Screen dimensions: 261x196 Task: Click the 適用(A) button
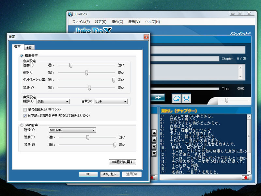(132, 174)
